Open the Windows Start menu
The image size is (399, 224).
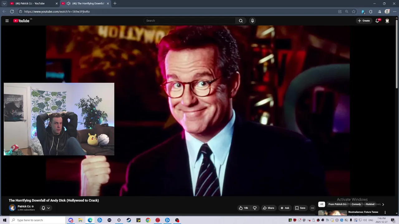[x=5, y=220]
